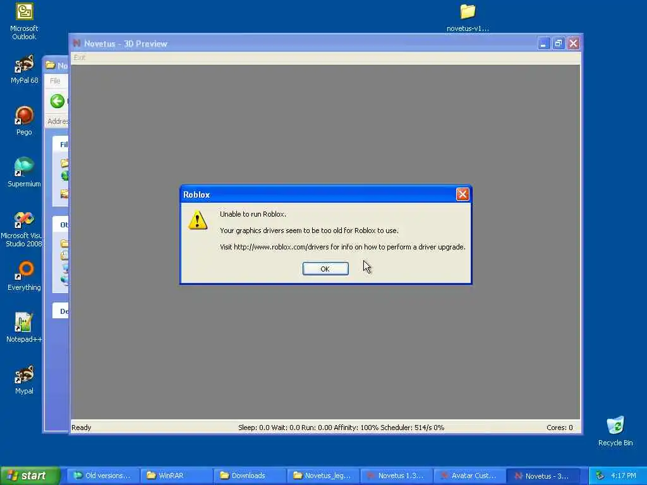This screenshot has height=485, width=647.
Task: Click the system tray icon near clock
Action: [x=600, y=476]
